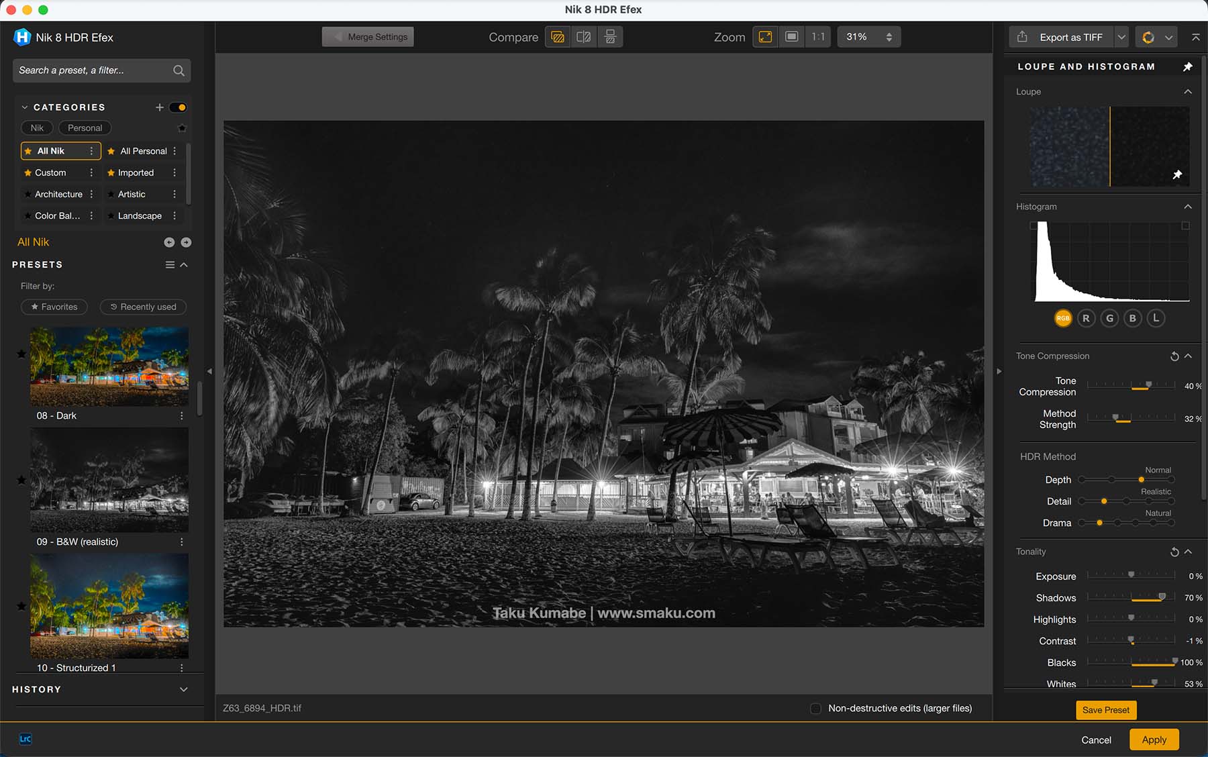The image size is (1208, 757).
Task: Select the Luminance histogram channel
Action: click(1156, 319)
